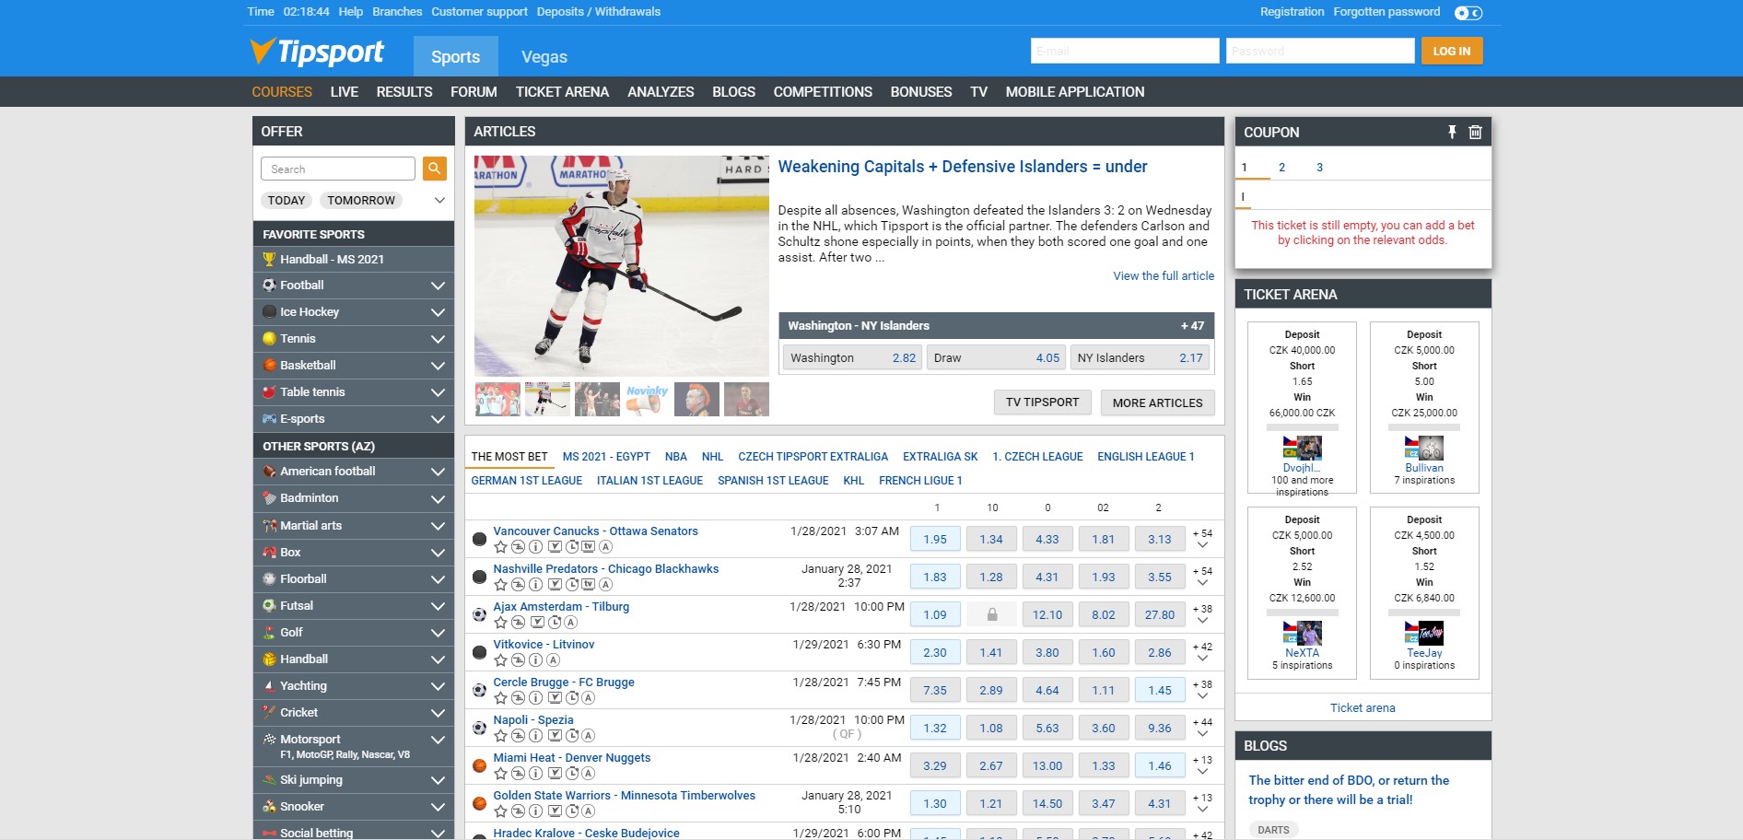This screenshot has height=840, width=1743.
Task: Expand the Table tennis chevron
Action: (x=438, y=392)
